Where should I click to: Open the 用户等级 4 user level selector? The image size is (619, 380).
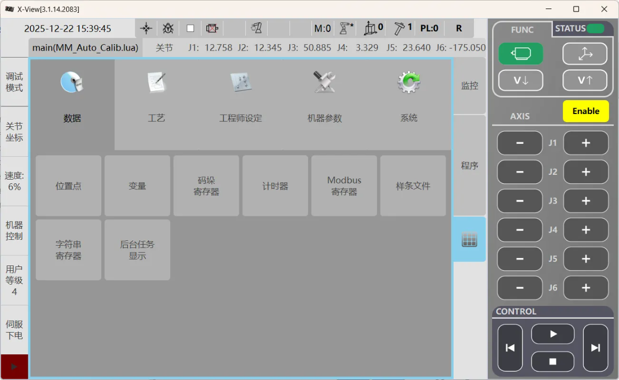14,280
